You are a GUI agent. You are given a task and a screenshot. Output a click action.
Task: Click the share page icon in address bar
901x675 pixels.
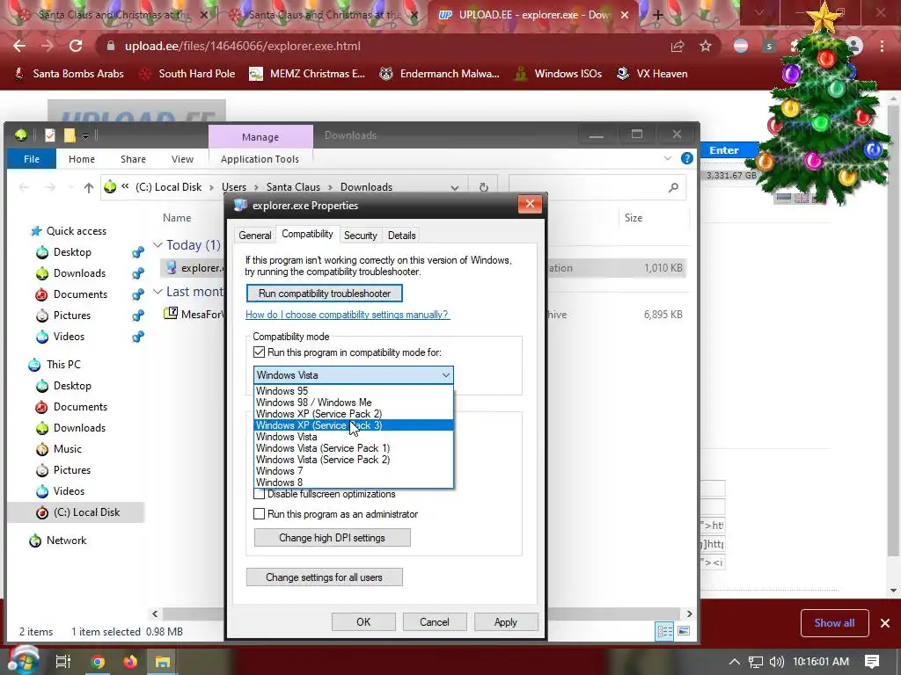[x=678, y=46]
